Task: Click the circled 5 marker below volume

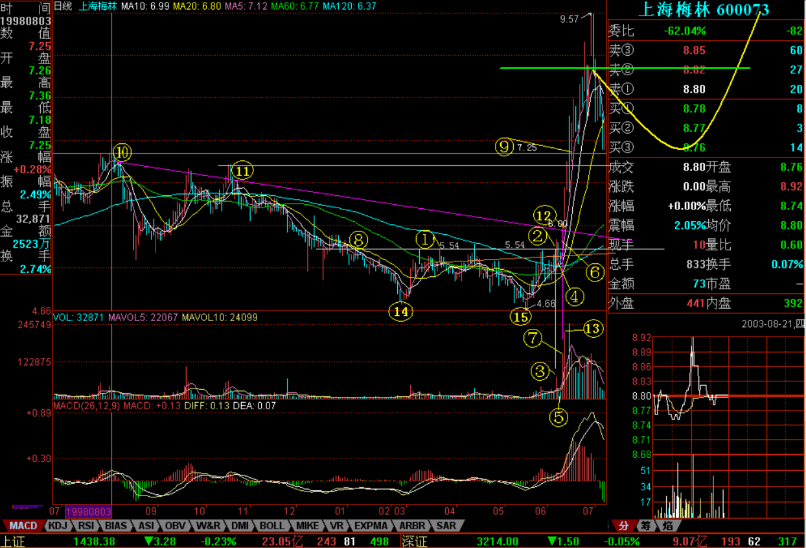Action: coord(559,417)
